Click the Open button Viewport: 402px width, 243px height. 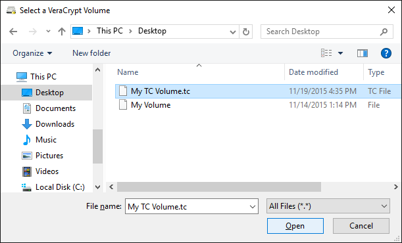[295, 226]
